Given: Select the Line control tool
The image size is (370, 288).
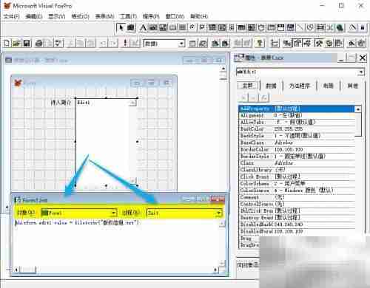Looking at the screenshot, I should coord(300,27).
